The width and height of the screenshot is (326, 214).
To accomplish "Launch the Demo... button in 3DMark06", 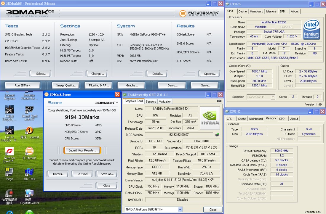I will coord(172,85).
